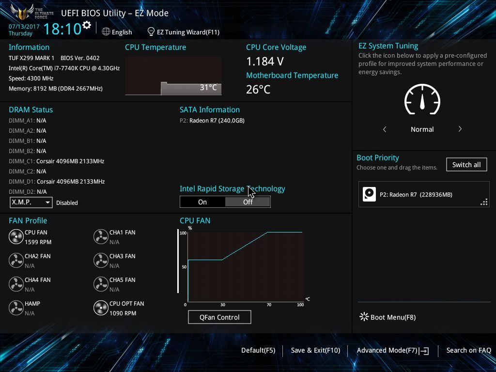Select next EZ System Tuning profile arrow
The width and height of the screenshot is (496, 372).
click(x=460, y=129)
